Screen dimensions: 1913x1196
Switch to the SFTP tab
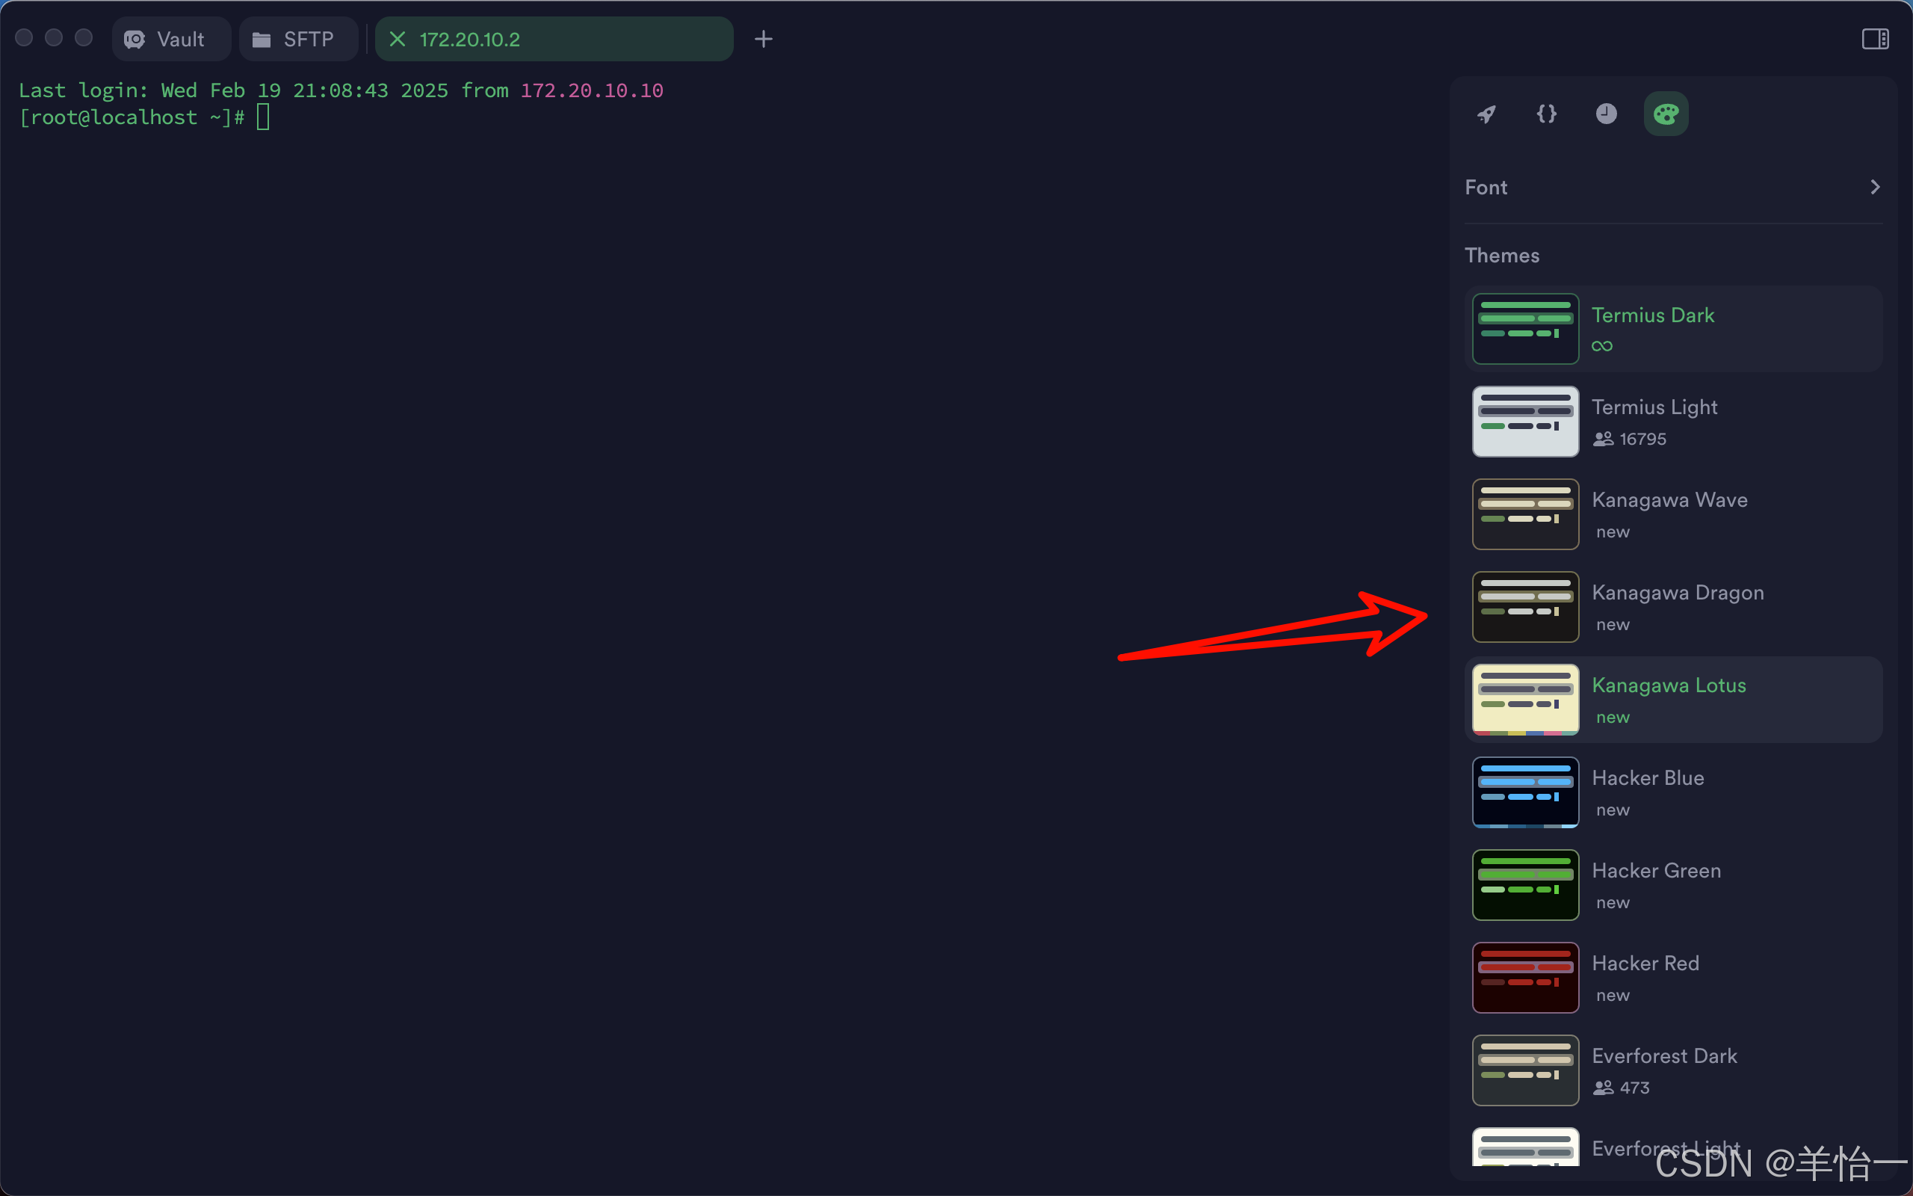click(297, 39)
